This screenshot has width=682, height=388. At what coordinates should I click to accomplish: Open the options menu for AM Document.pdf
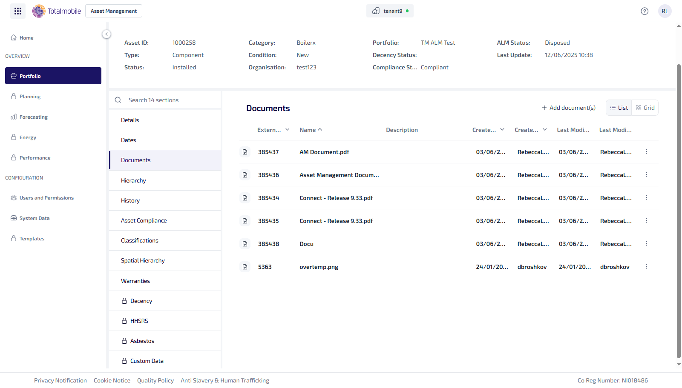tap(646, 152)
